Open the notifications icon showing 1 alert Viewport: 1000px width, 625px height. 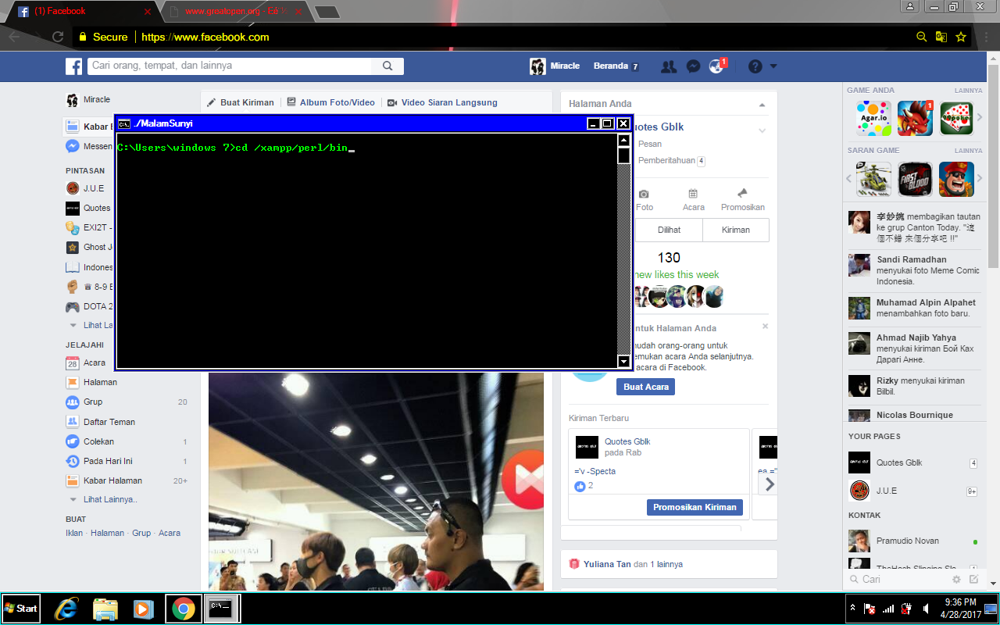click(x=716, y=66)
